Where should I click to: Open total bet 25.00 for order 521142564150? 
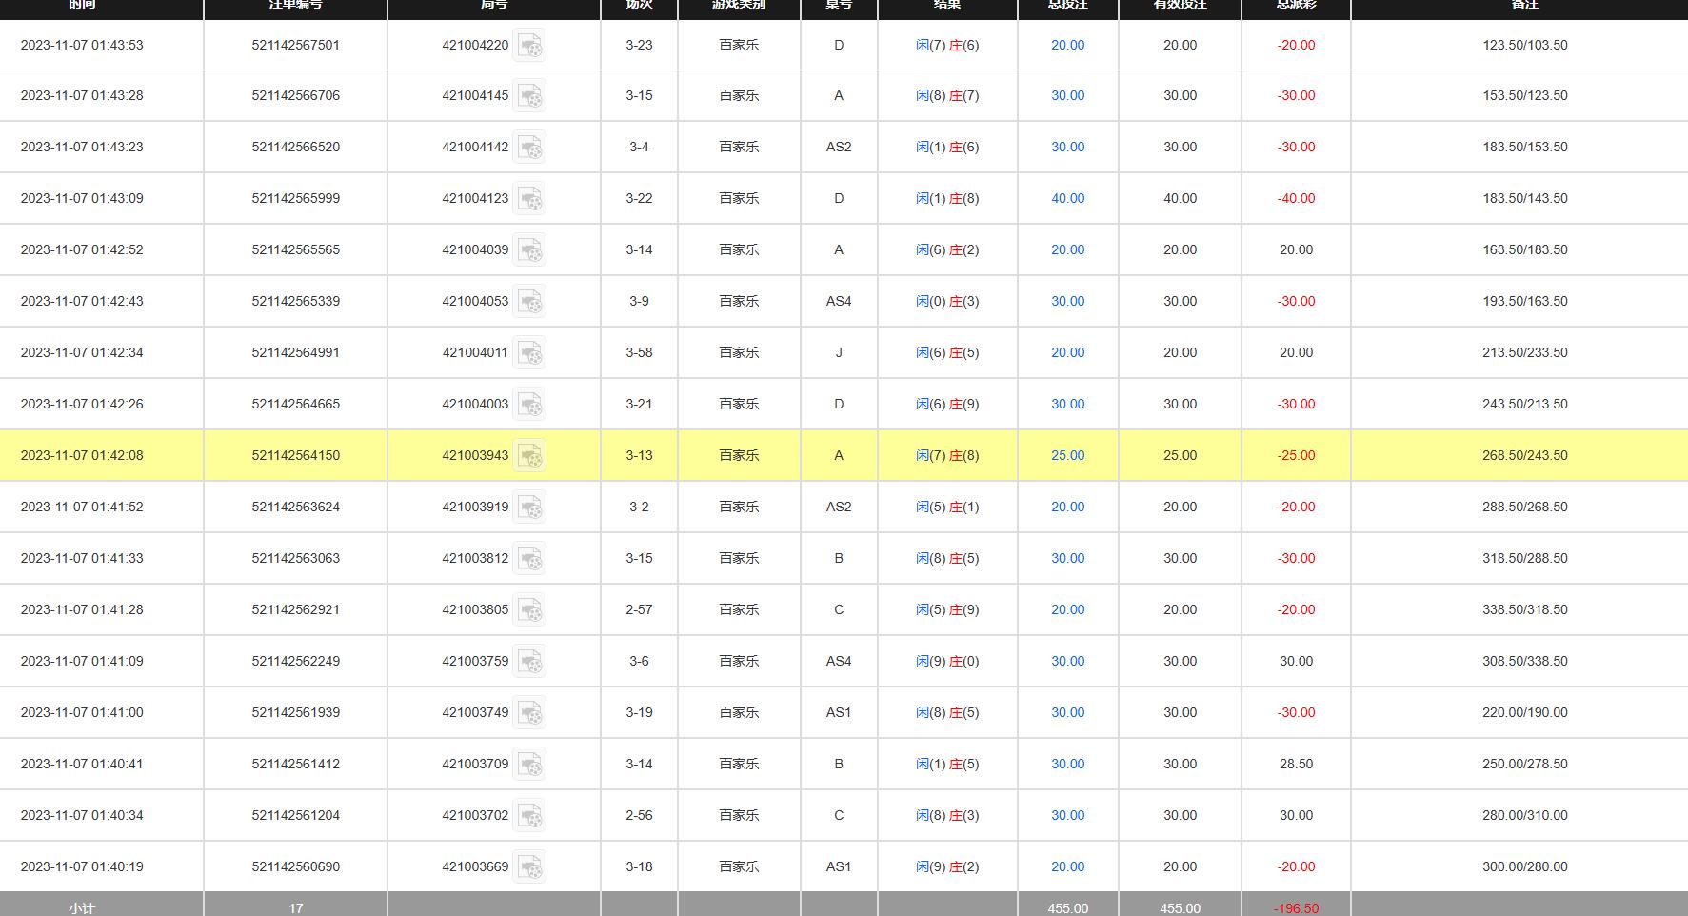coord(1067,455)
